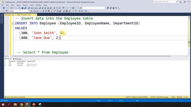This screenshot has width=191, height=107.
Task: Click the Undo arrow icon
Action: pos(63,8)
